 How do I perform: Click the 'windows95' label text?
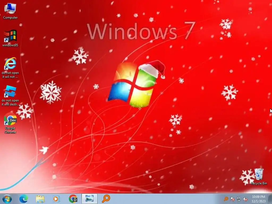10,45
